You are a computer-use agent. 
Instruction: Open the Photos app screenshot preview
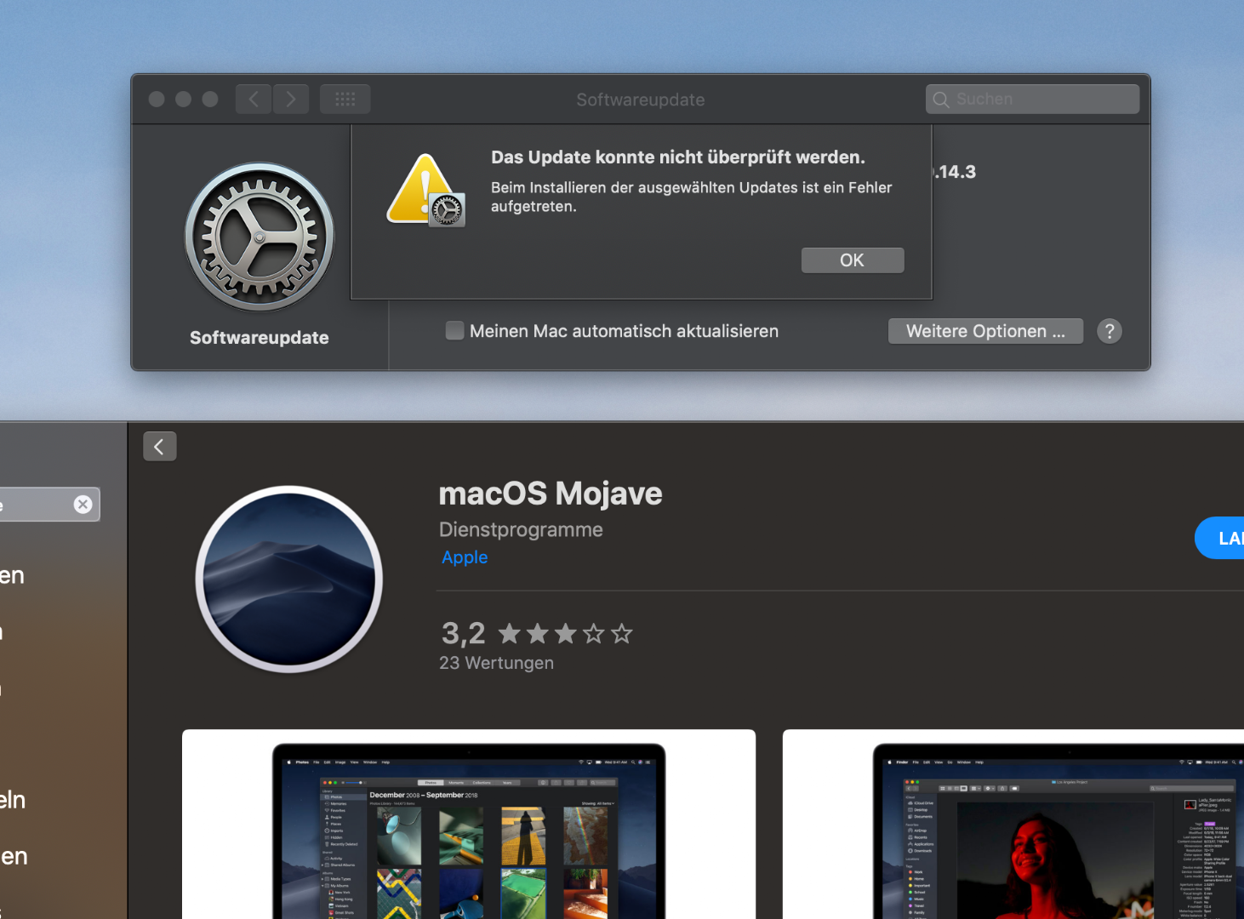pos(469,824)
